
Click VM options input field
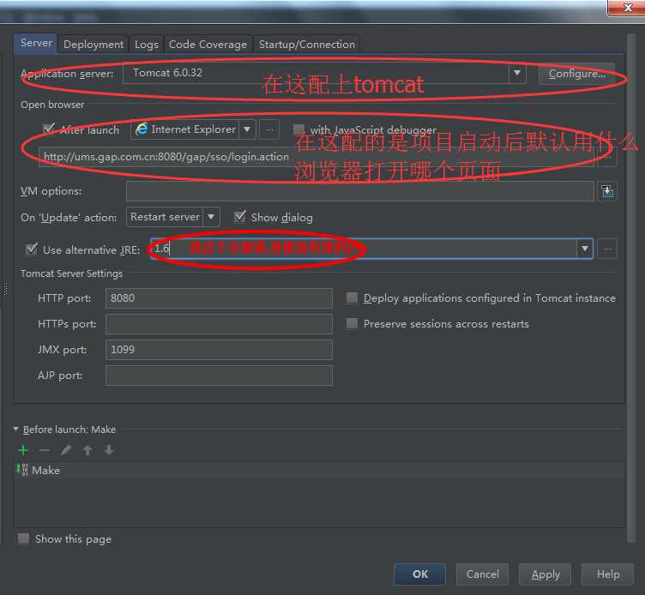[360, 191]
